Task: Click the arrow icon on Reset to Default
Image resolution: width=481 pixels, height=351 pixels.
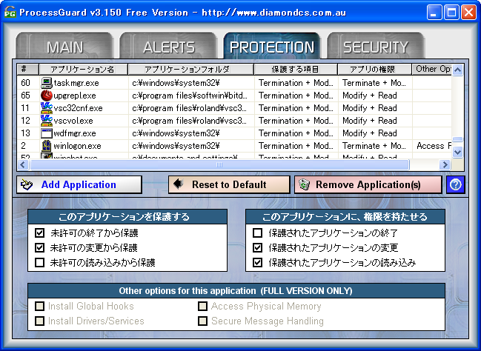Action: click(179, 184)
